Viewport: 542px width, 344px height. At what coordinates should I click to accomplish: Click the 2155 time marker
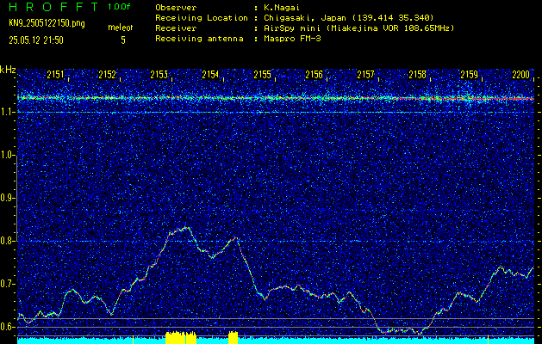tap(262, 75)
